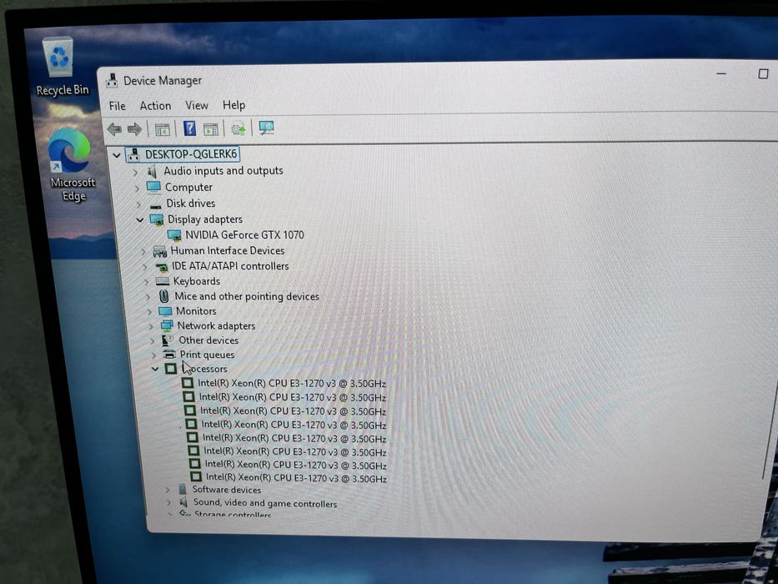Click the Other devices category icon
Screen dimensions: 778x584
tap(168, 340)
